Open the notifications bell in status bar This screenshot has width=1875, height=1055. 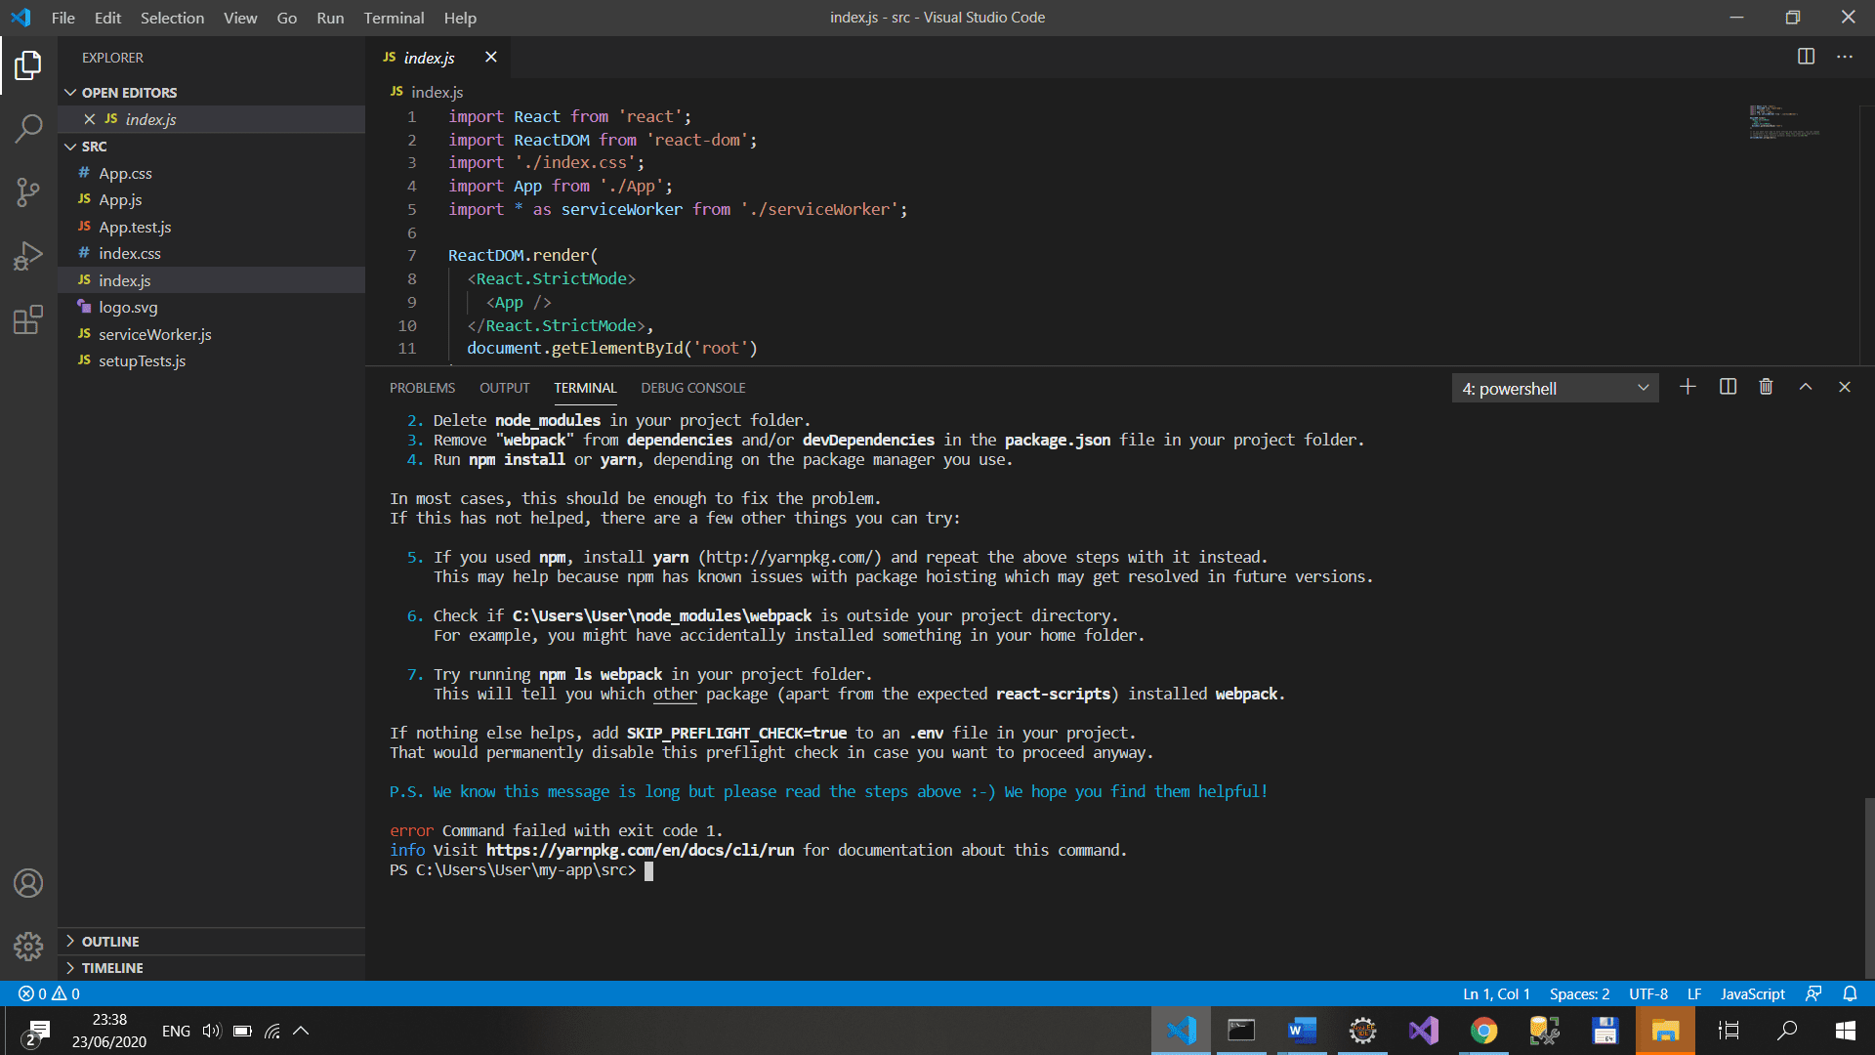click(1850, 993)
